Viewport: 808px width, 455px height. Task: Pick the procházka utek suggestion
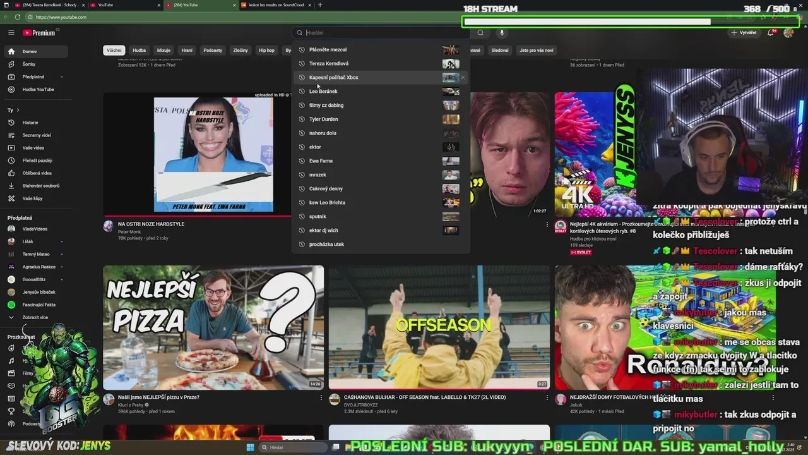[x=382, y=245]
